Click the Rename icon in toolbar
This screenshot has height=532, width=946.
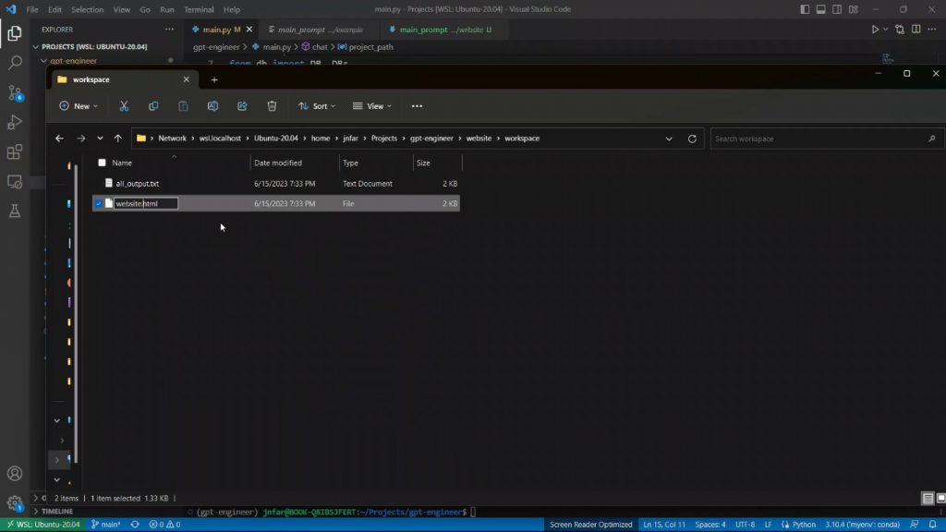[x=212, y=106]
